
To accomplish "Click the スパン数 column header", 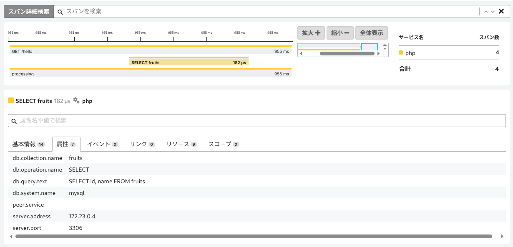I will (x=489, y=37).
